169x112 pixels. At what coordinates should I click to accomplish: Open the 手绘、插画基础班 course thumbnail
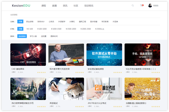142,55
